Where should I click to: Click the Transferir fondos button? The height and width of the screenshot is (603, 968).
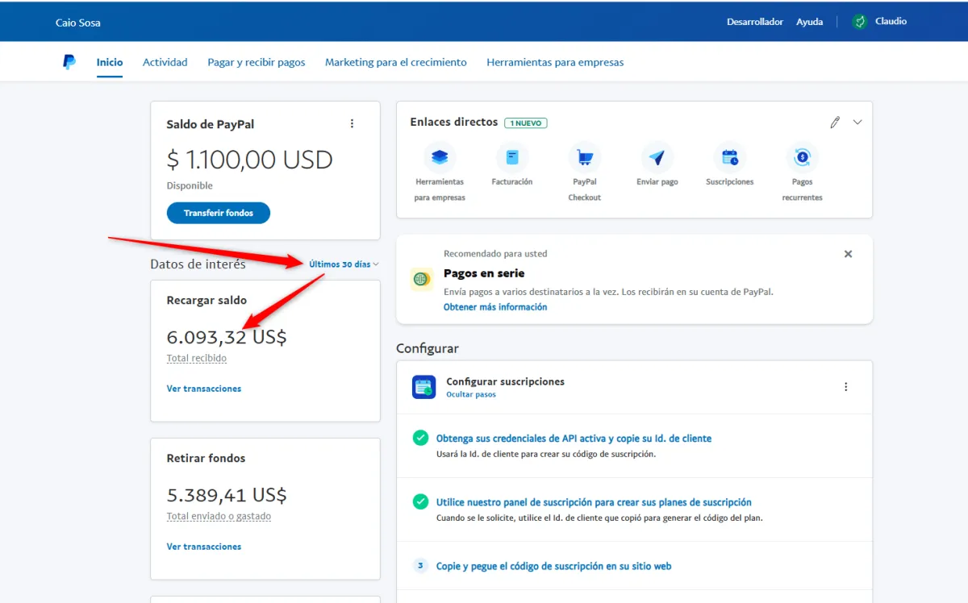pyautogui.click(x=219, y=213)
